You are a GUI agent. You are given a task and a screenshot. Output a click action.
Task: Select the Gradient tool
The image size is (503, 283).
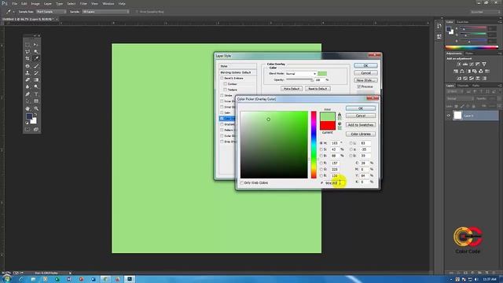[x=36, y=79]
